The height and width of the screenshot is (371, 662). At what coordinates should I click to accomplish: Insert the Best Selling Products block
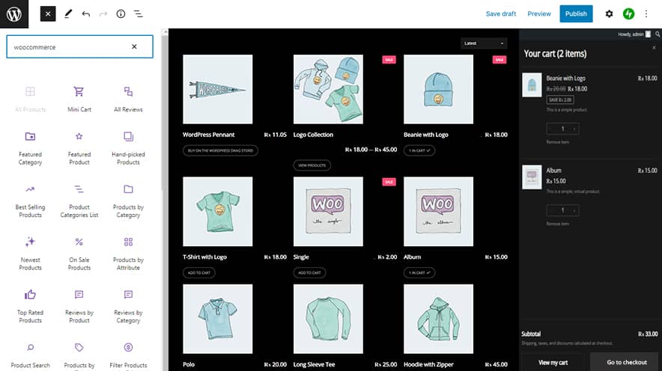pos(31,201)
